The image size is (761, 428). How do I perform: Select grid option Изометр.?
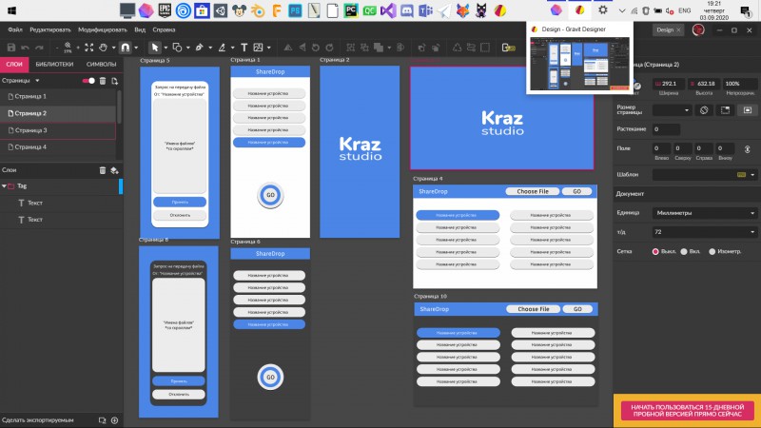(712, 251)
